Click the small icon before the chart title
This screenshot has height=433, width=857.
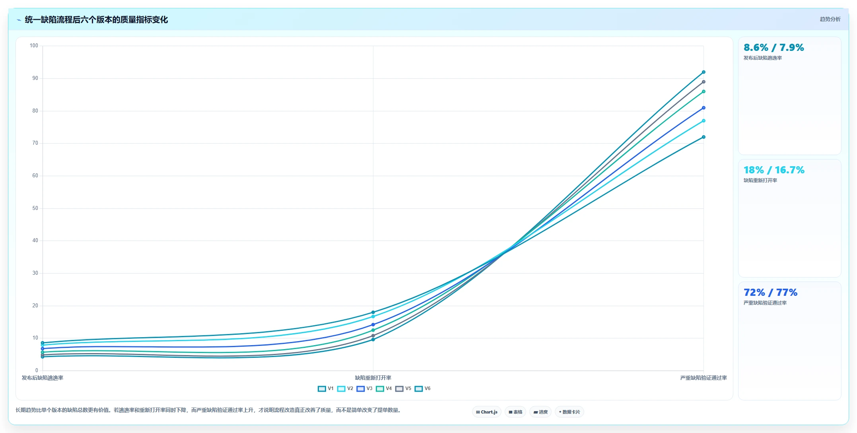coord(19,20)
